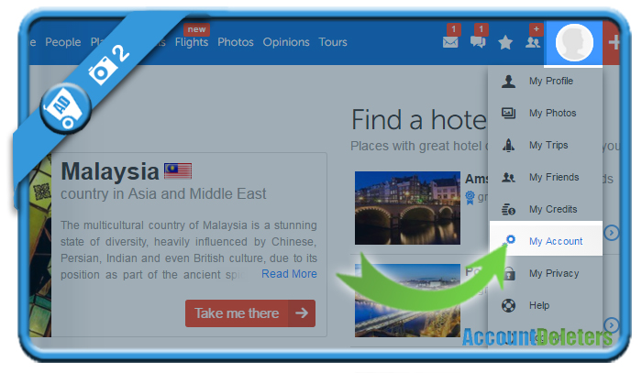Click the profile avatar picture
This screenshot has width=642, height=373.
pyautogui.click(x=574, y=42)
